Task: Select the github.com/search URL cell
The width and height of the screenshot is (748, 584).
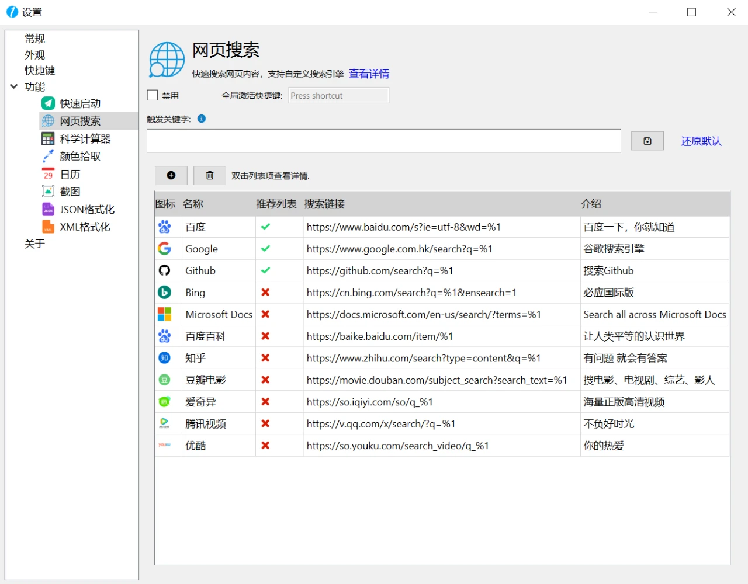Action: [x=442, y=270]
